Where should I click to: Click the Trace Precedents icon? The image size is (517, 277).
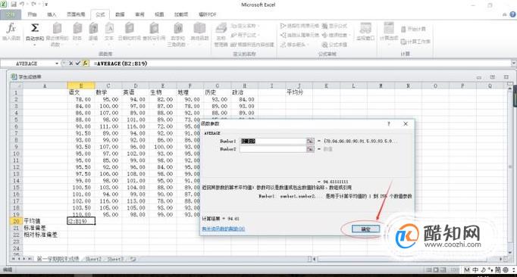pyautogui.click(x=299, y=26)
